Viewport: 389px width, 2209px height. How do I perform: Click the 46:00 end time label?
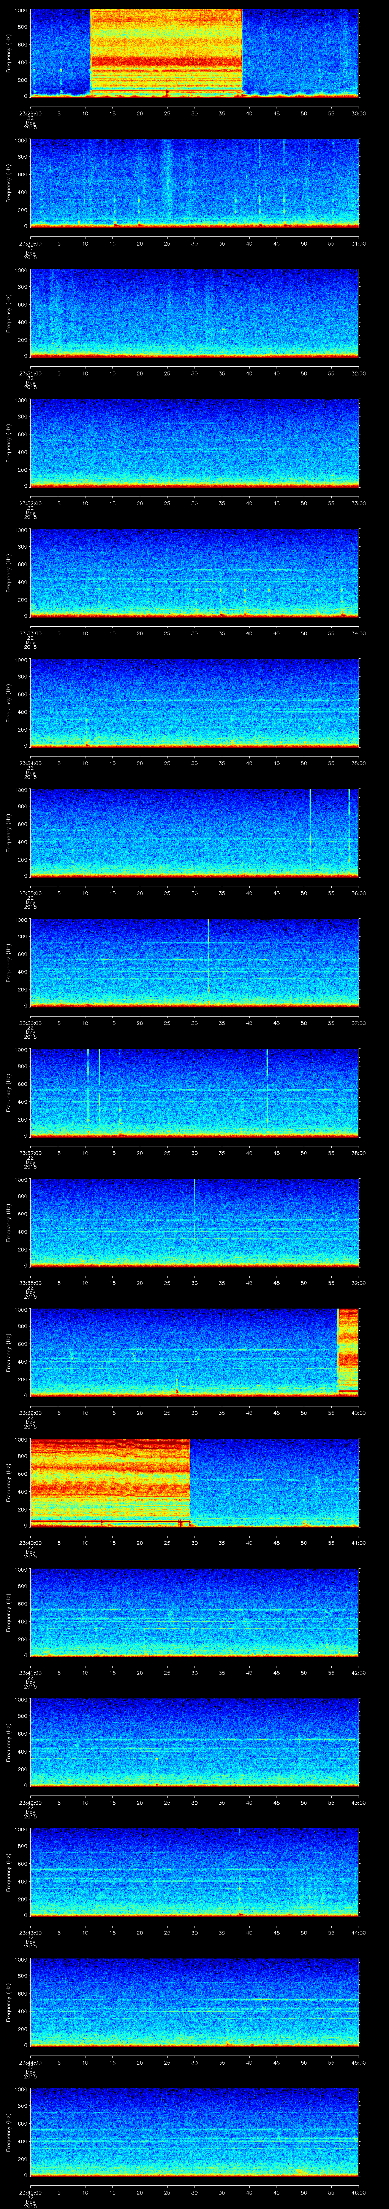[358, 2192]
